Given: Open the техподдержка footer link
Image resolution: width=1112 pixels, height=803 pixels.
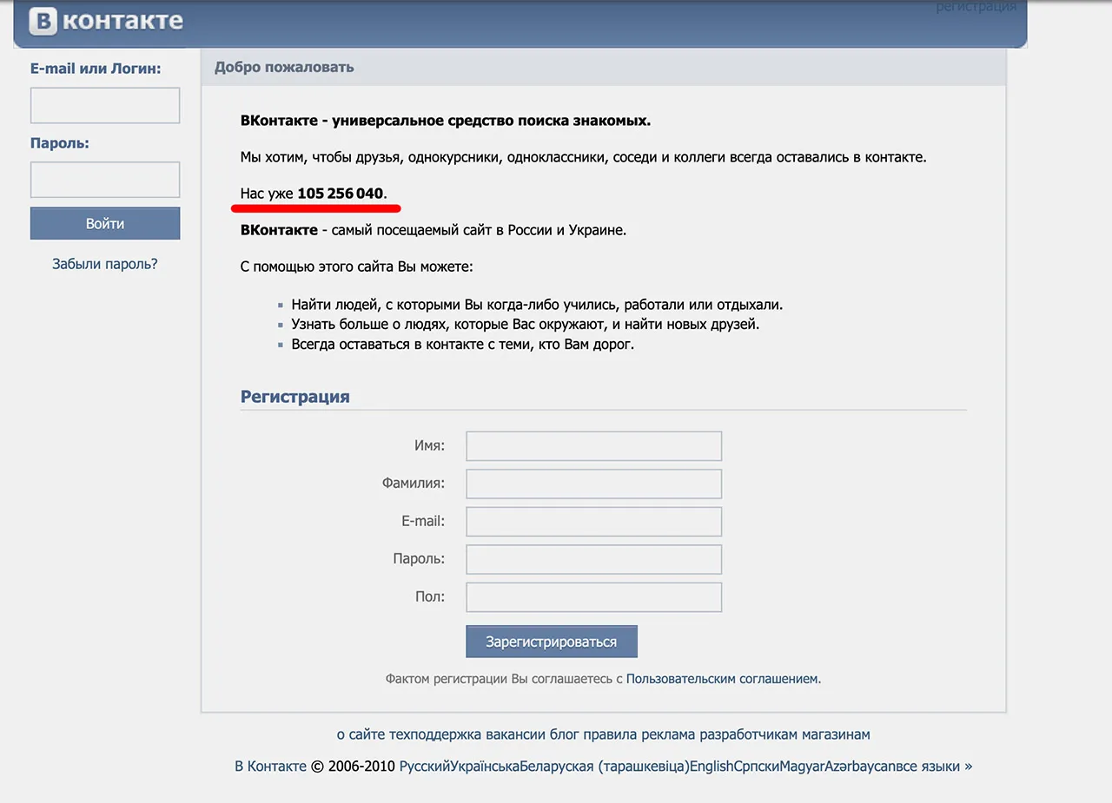Looking at the screenshot, I should (435, 734).
